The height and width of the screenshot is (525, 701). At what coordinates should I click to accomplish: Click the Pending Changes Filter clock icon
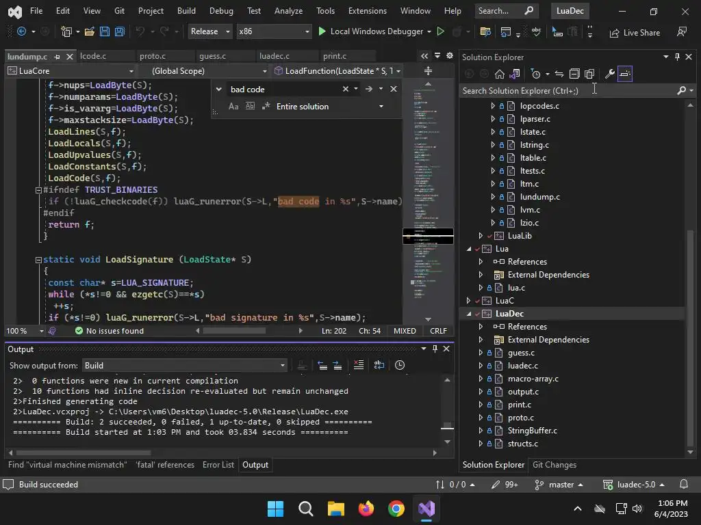click(535, 74)
